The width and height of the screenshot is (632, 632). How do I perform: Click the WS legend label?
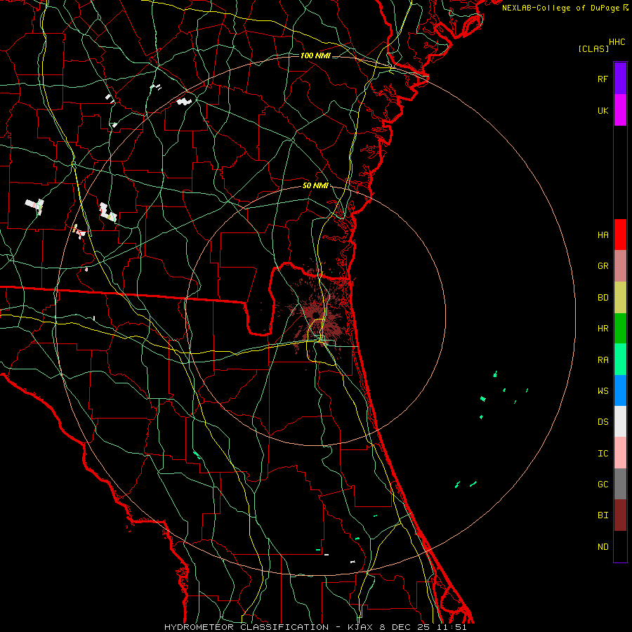[603, 391]
